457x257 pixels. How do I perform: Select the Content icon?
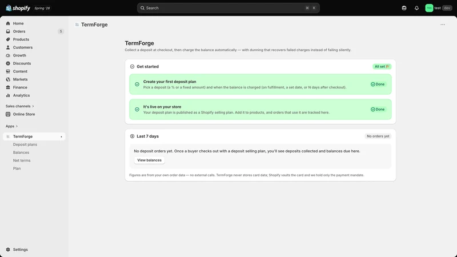pos(8,71)
